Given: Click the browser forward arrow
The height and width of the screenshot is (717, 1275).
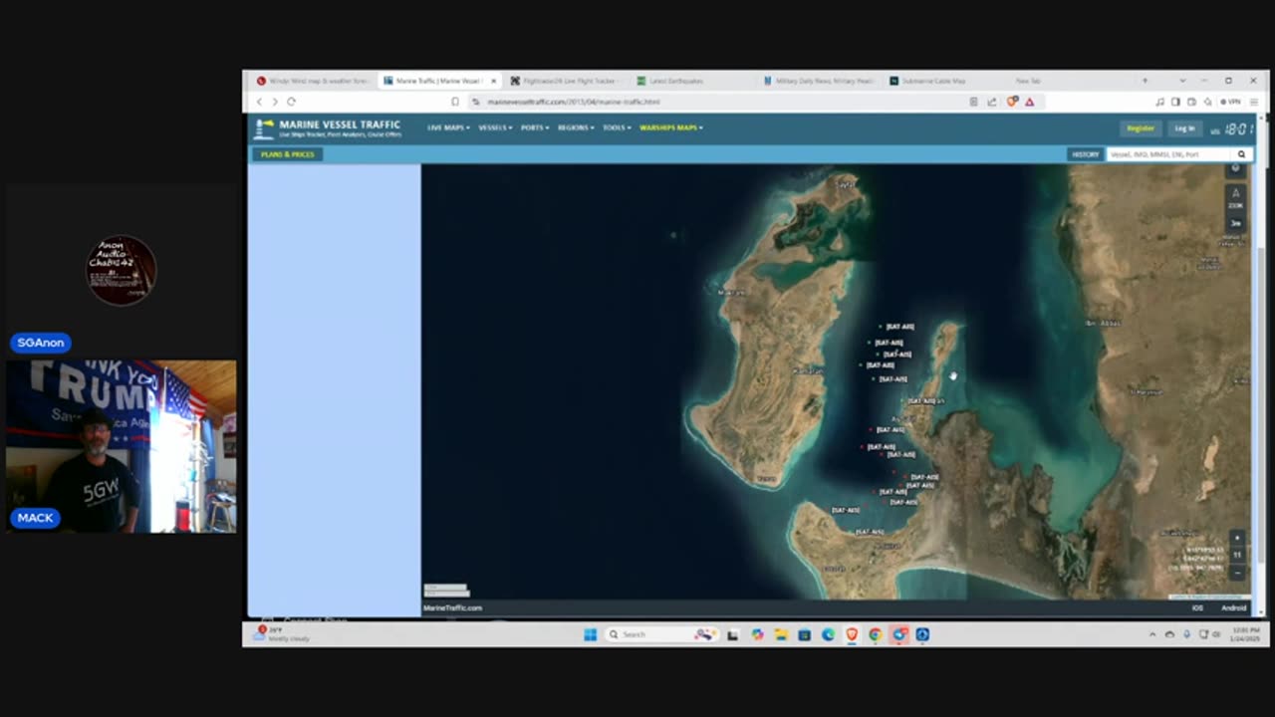Looking at the screenshot, I should [275, 102].
